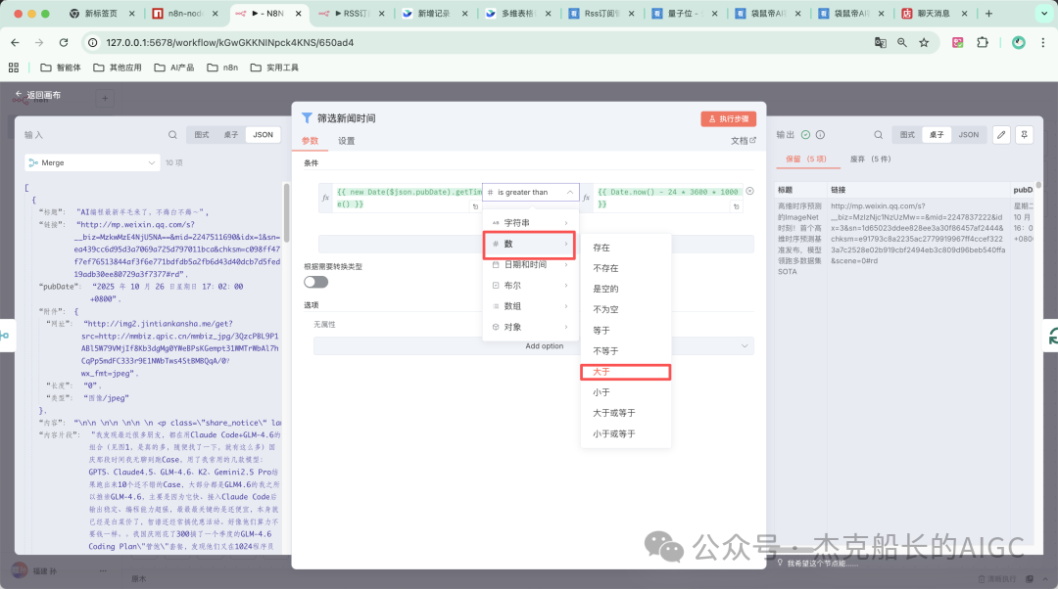Expand the 字符串 submenu
The image size is (1058, 589).
(530, 222)
